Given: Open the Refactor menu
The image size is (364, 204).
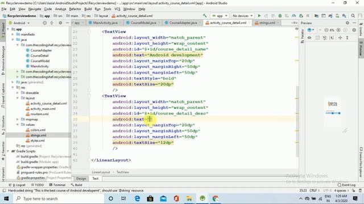Looking at the screenshot, I should (75, 9).
